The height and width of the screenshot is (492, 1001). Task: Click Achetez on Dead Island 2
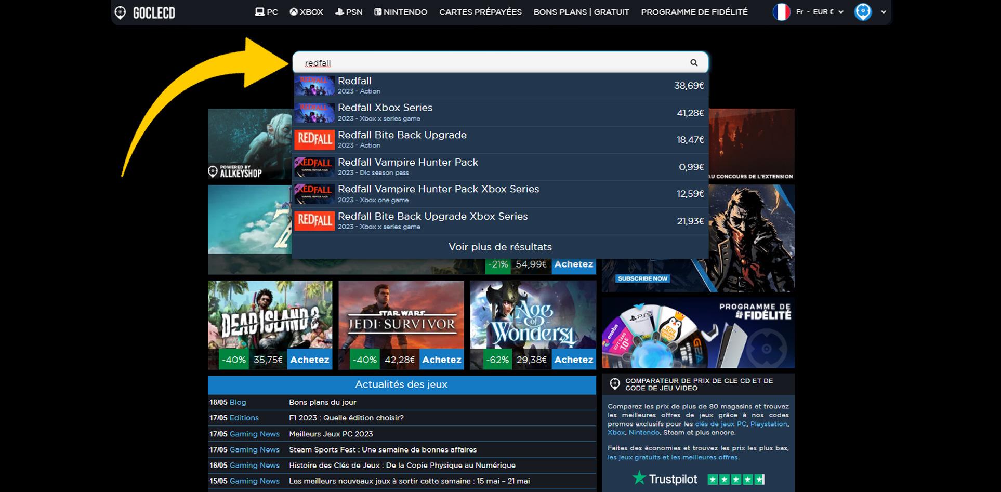[x=310, y=360]
